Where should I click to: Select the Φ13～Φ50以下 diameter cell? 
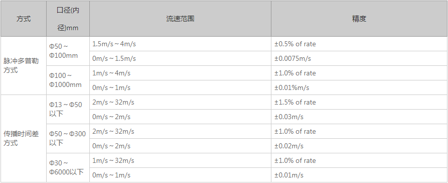(68, 109)
